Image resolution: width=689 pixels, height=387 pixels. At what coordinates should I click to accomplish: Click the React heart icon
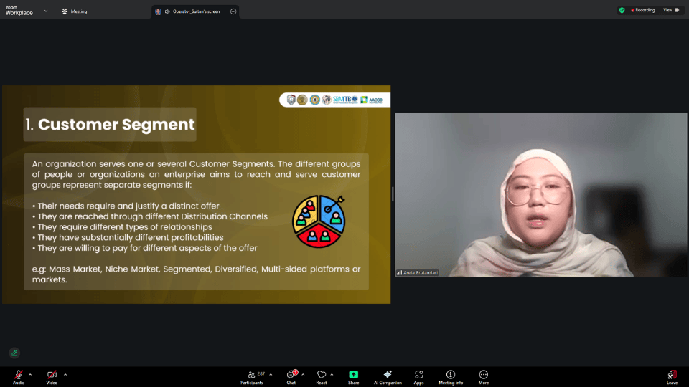pos(321,375)
